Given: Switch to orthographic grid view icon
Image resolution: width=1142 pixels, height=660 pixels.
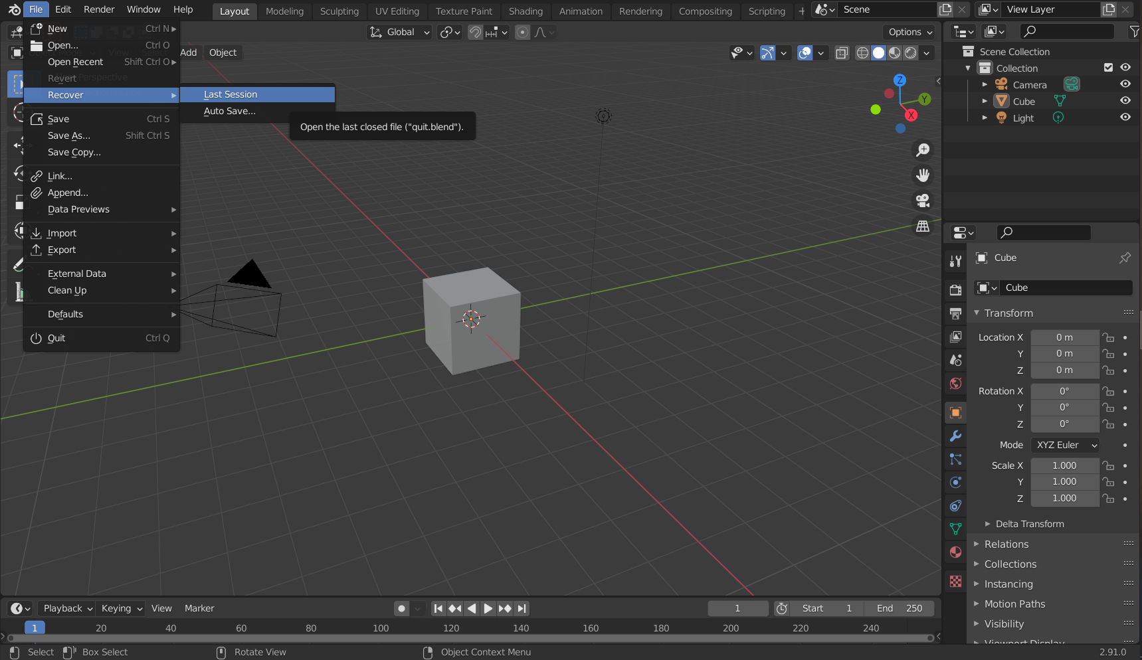Looking at the screenshot, I should (x=923, y=226).
